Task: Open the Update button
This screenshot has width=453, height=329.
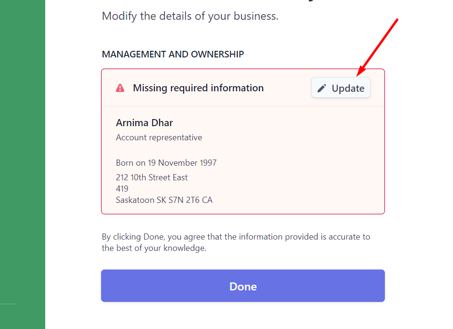Action: point(340,88)
